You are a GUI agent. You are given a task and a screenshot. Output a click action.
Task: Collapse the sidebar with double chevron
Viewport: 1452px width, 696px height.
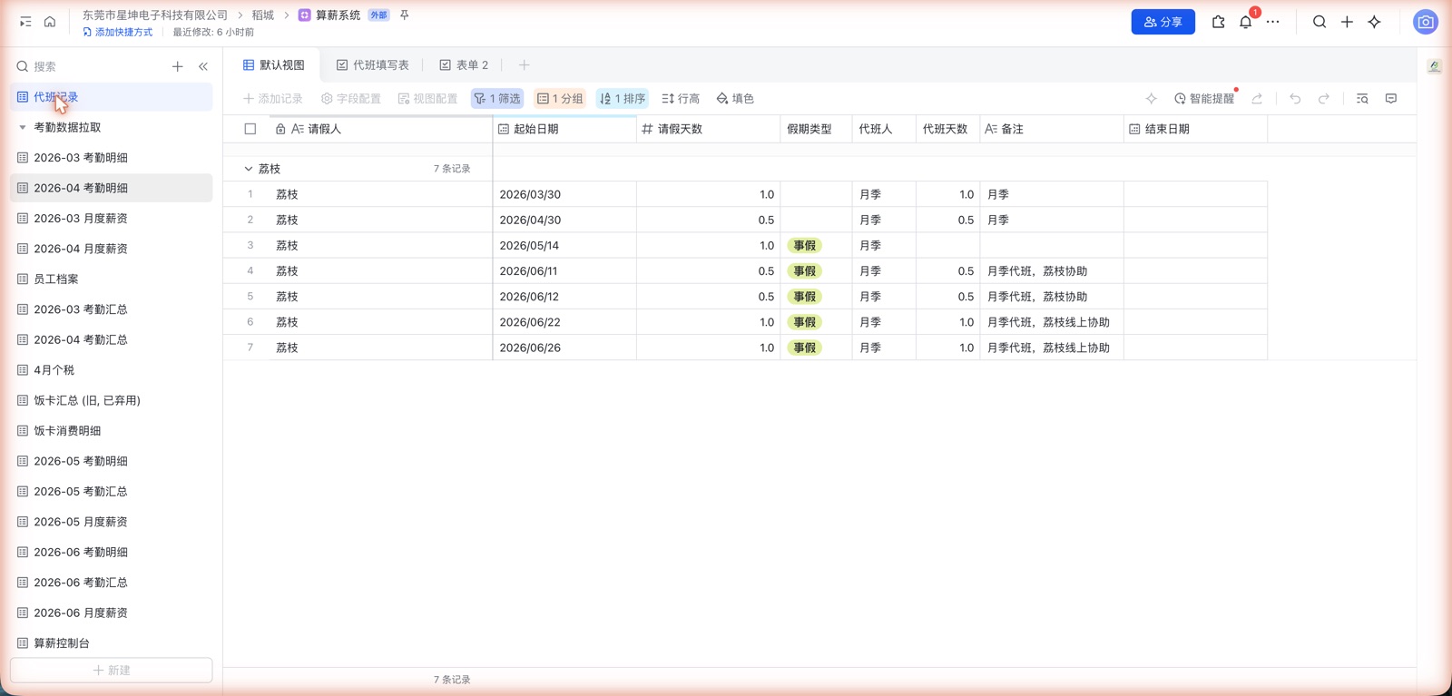tap(203, 66)
